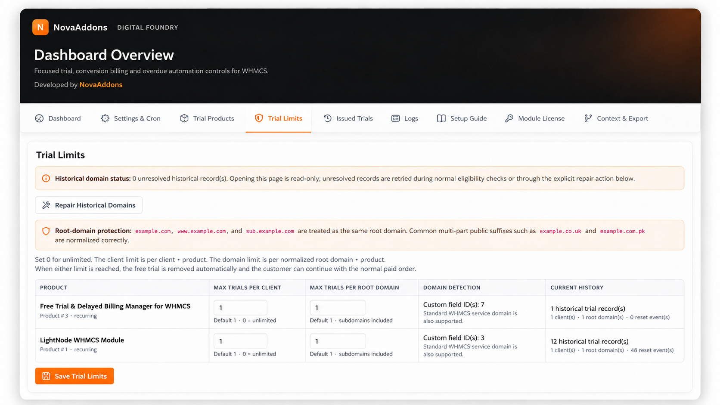The image size is (720, 405).
Task: Click '1 historical trial record(s)' cell
Action: (588, 309)
